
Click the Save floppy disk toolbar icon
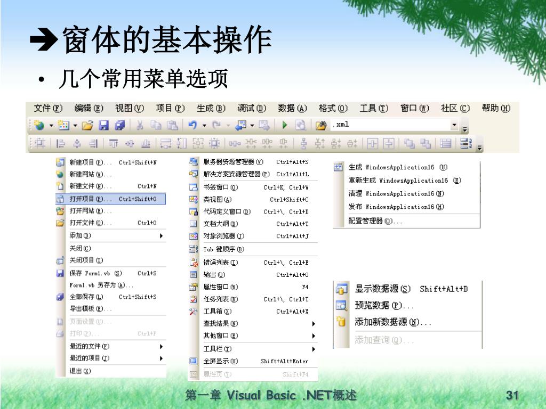104,125
